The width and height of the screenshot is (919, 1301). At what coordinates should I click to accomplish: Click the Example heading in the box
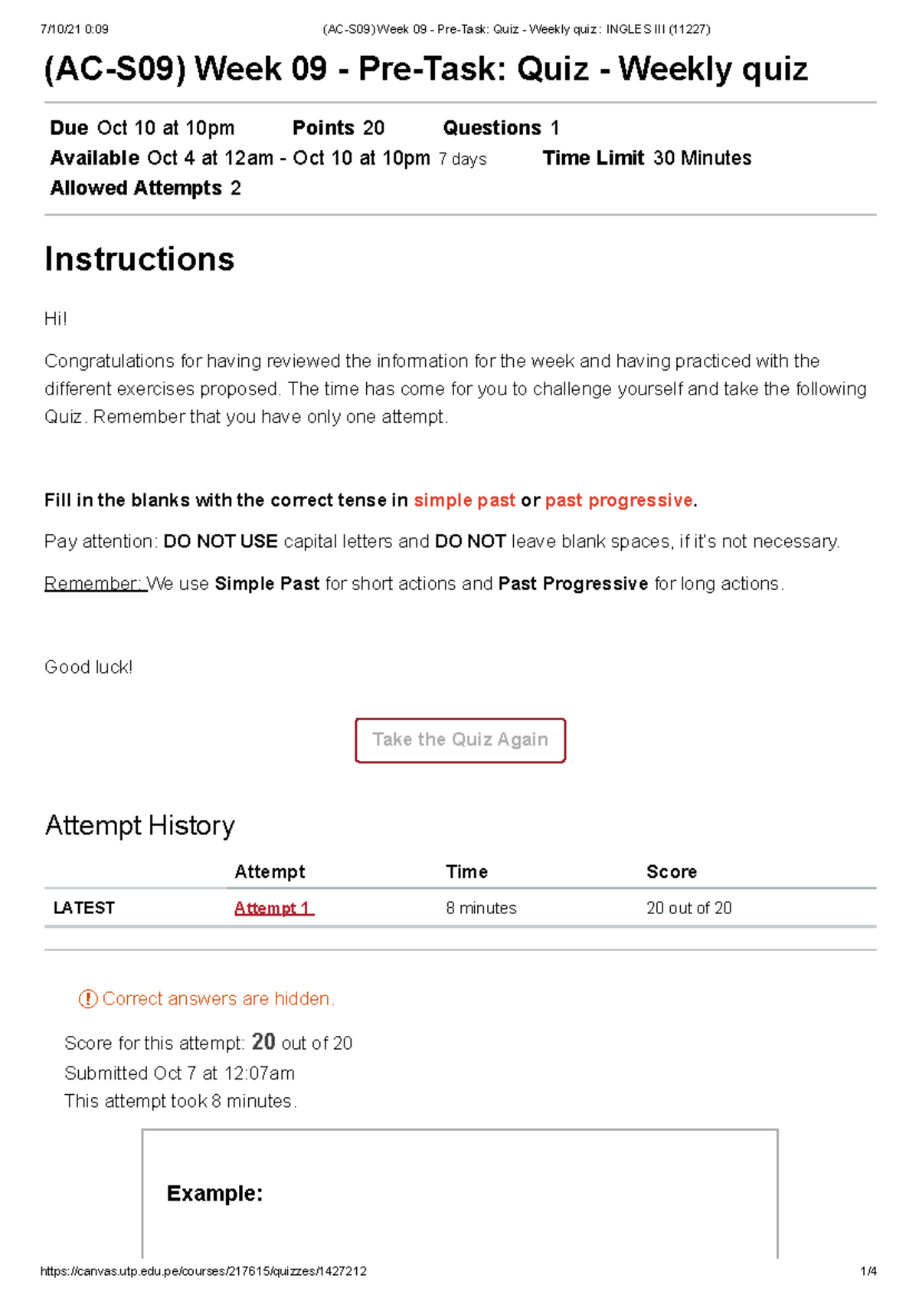point(214,1194)
